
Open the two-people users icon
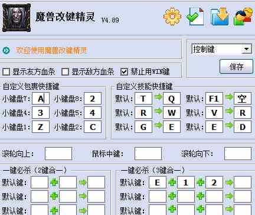(243, 17)
